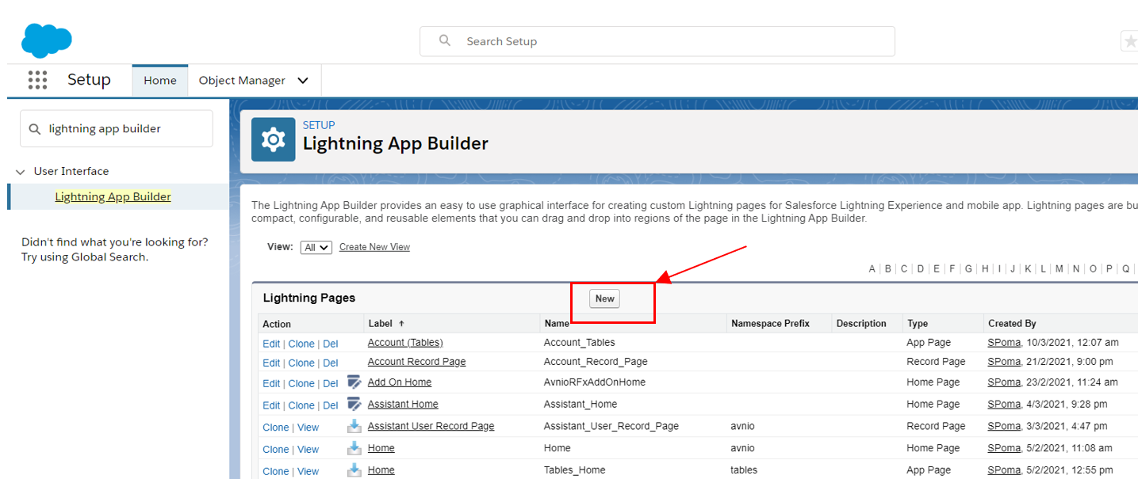Expand the Object Manager dropdown chevron

303,81
